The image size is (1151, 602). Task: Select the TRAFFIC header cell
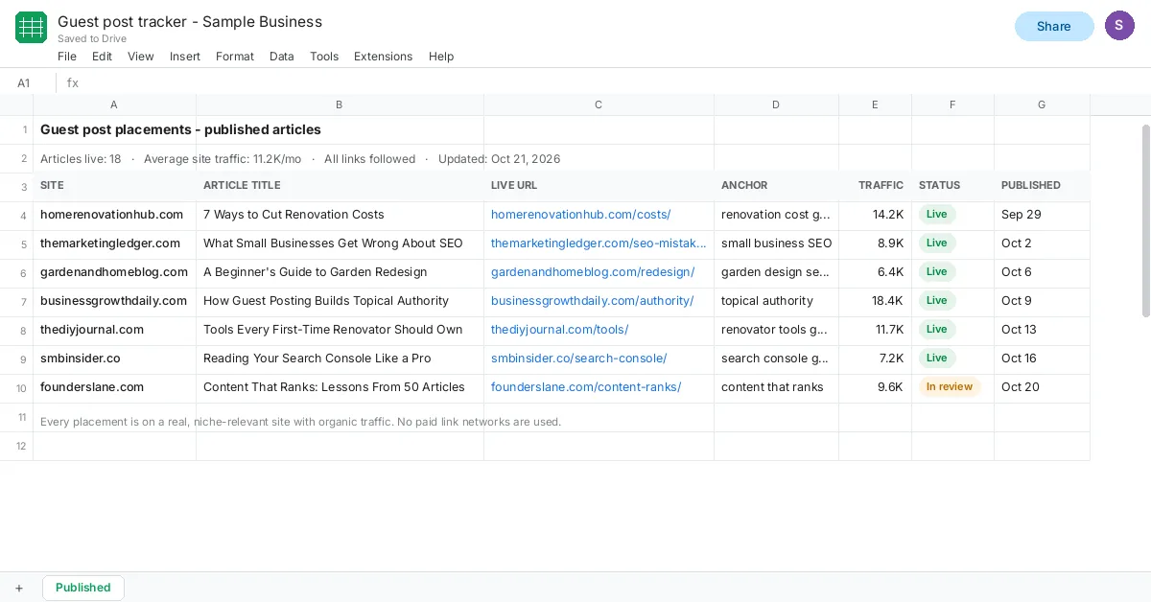pyautogui.click(x=875, y=187)
